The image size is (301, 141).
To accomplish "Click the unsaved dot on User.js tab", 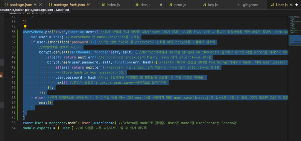I will 296,4.
